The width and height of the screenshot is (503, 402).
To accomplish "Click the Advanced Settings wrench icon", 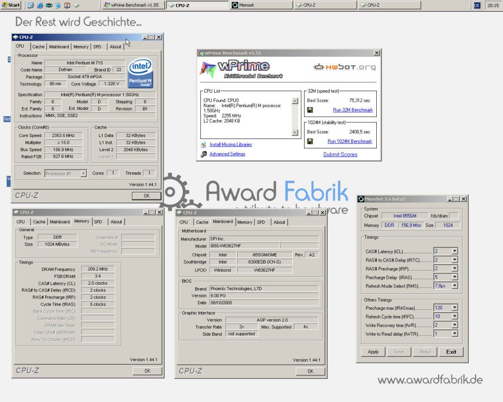I will click(203, 154).
